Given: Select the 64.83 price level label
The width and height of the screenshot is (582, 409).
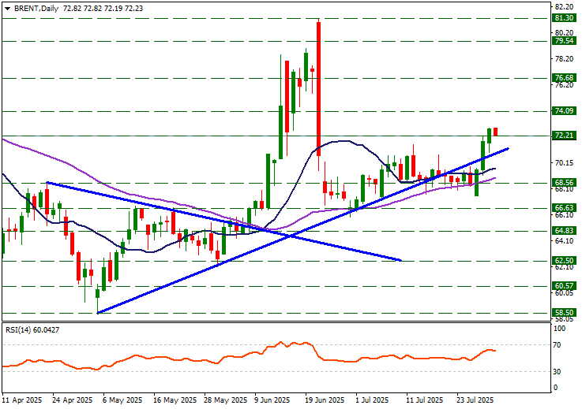Looking at the screenshot, I should point(564,231).
